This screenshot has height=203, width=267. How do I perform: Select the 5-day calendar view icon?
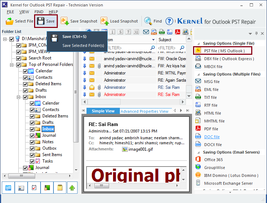(120, 32)
